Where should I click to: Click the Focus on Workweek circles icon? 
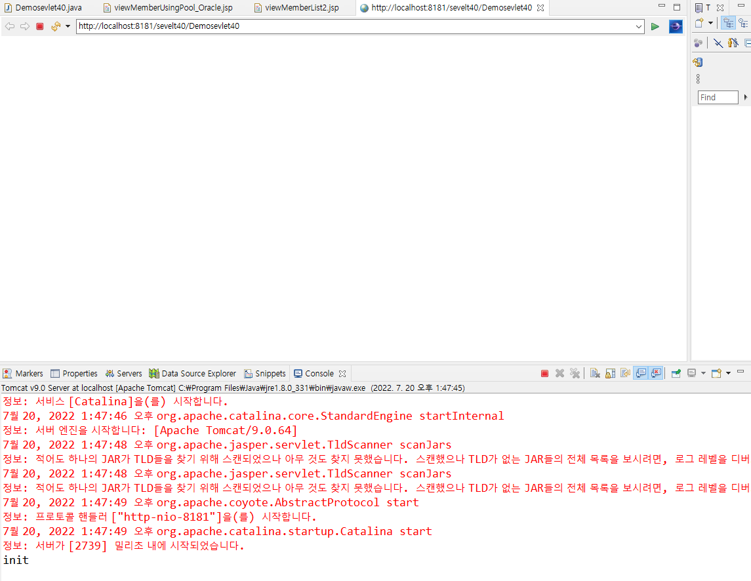[x=699, y=43]
